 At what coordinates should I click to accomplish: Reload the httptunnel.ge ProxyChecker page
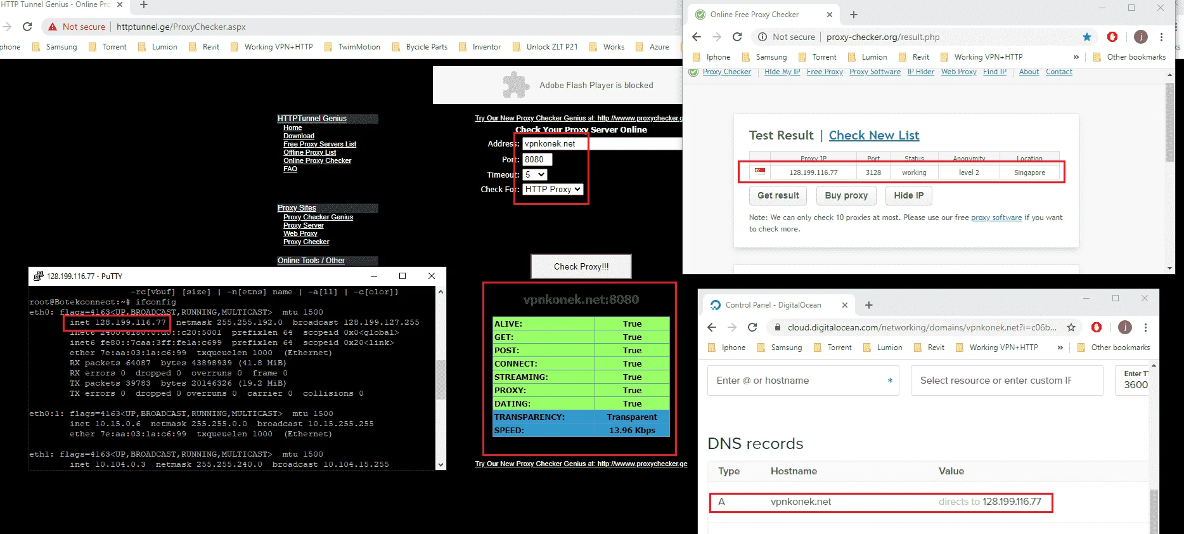(x=27, y=27)
